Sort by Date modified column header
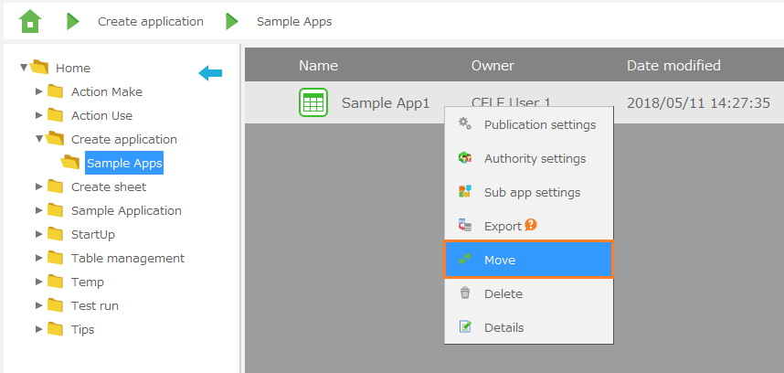The width and height of the screenshot is (784, 373). (673, 66)
